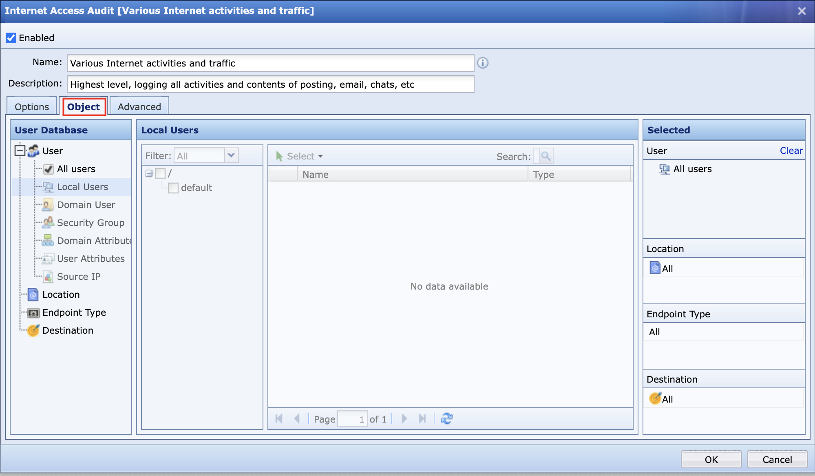Click the search magnifier icon
Viewport: 815px width, 476px height.
pyautogui.click(x=546, y=156)
